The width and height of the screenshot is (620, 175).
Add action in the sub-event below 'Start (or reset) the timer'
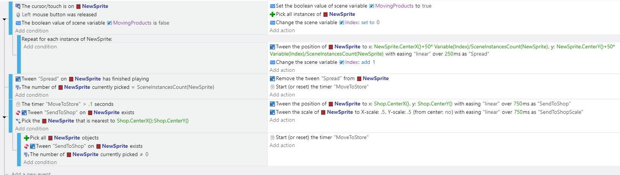tap(282, 146)
